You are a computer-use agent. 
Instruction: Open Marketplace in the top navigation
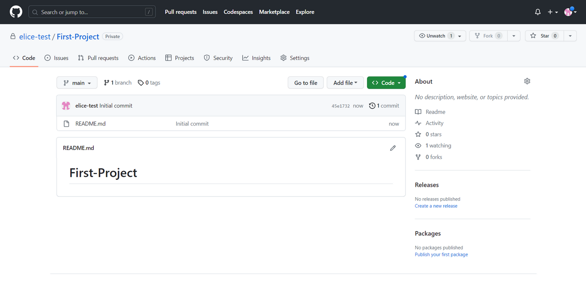[274, 12]
